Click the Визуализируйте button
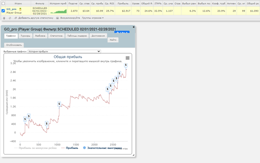The width and height of the screenshot is (260, 163). click(70, 18)
